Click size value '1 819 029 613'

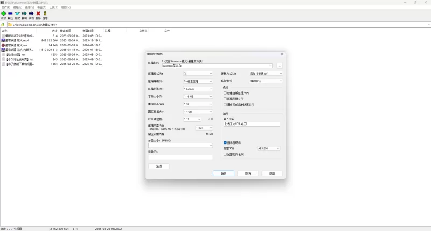(48, 50)
